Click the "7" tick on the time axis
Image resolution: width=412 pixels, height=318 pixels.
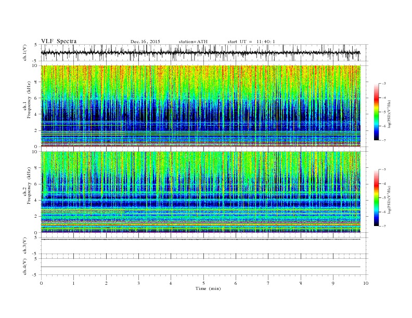tap(268, 283)
